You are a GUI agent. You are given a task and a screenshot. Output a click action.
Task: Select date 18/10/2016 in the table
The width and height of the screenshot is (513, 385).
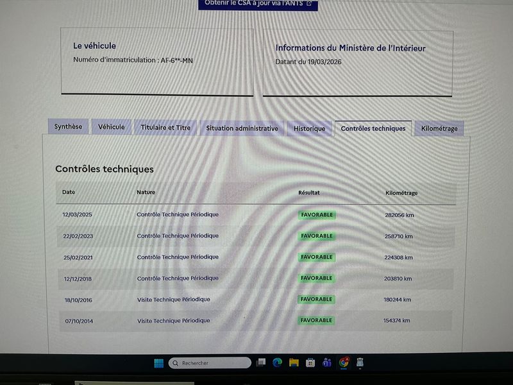point(78,300)
